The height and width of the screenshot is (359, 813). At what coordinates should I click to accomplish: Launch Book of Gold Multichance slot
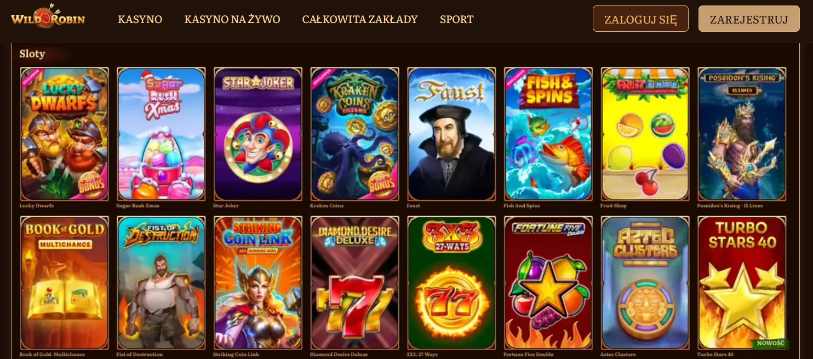pos(65,283)
